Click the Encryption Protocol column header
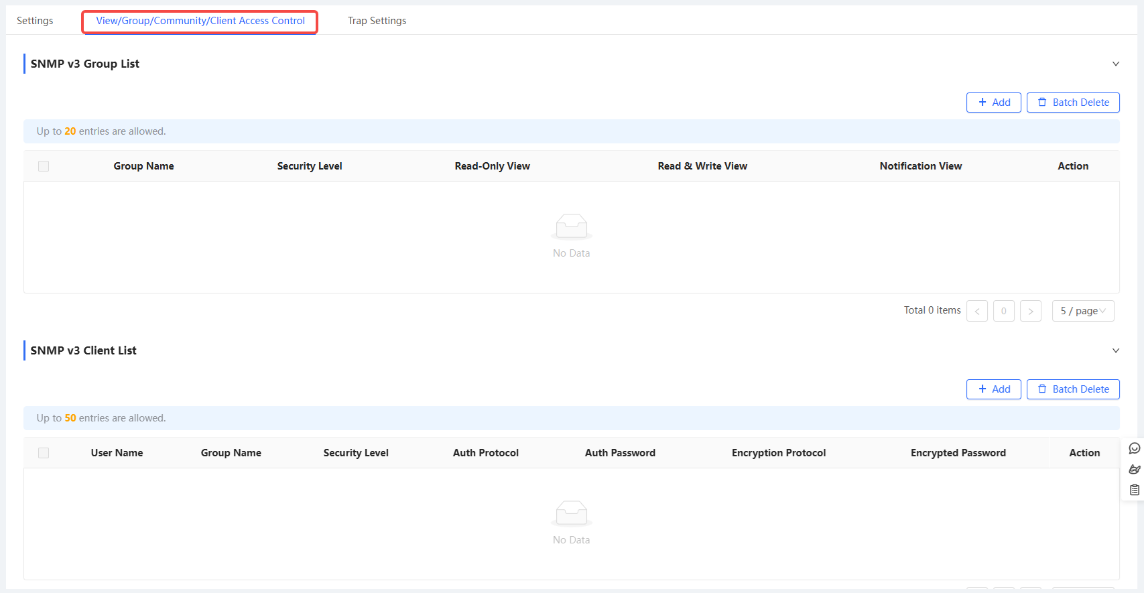 point(778,453)
